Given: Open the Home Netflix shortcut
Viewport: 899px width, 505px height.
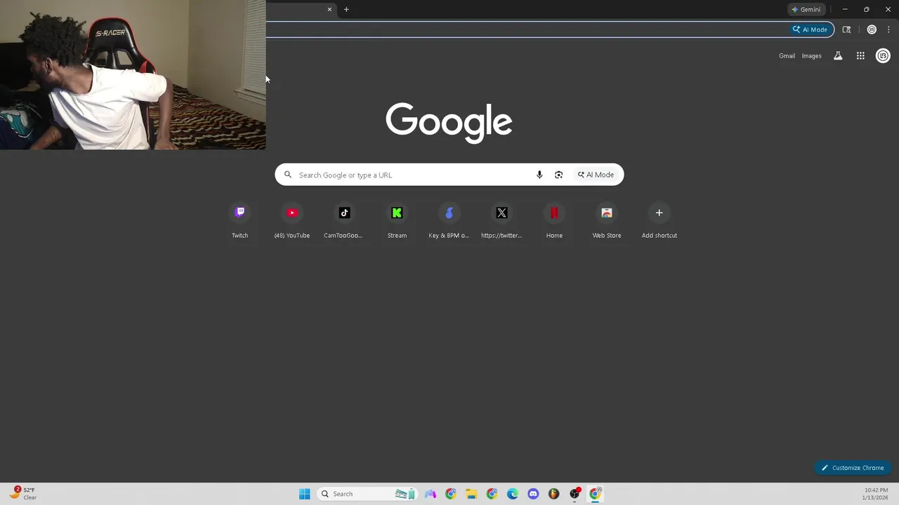Looking at the screenshot, I should pyautogui.click(x=554, y=213).
